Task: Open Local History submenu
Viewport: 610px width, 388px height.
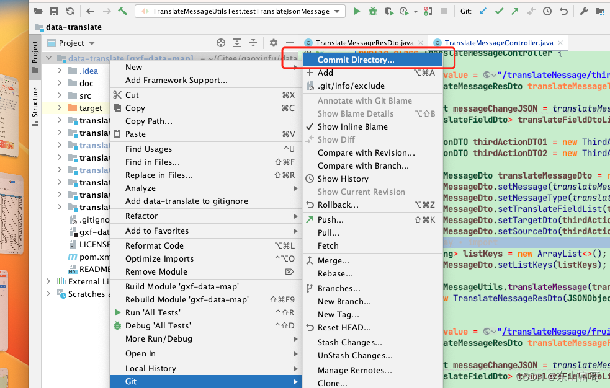Action: (x=206, y=368)
